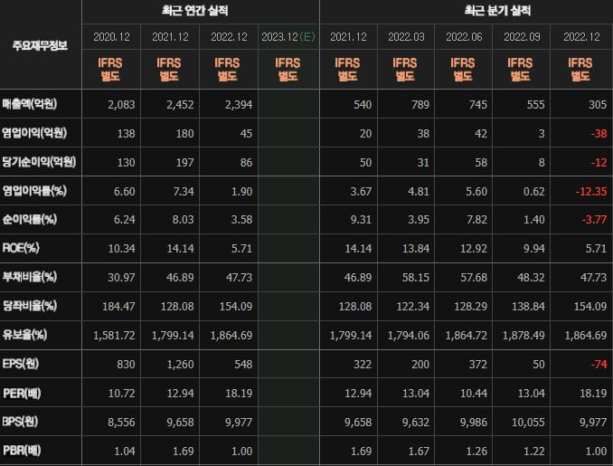Click the BPS(원) row label
The width and height of the screenshot is (613, 466).
tap(20, 422)
